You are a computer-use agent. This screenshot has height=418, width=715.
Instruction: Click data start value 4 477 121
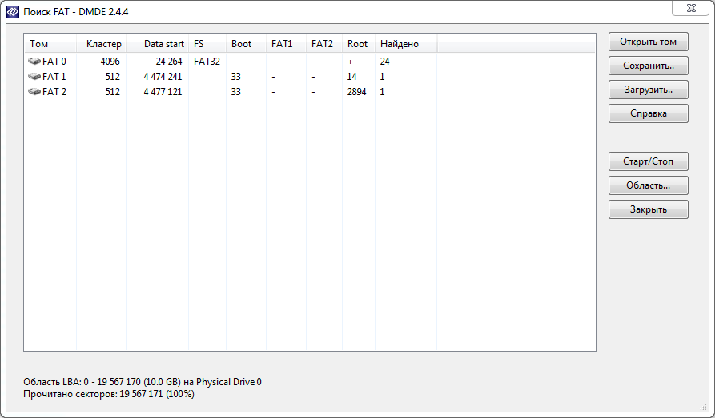click(x=163, y=92)
